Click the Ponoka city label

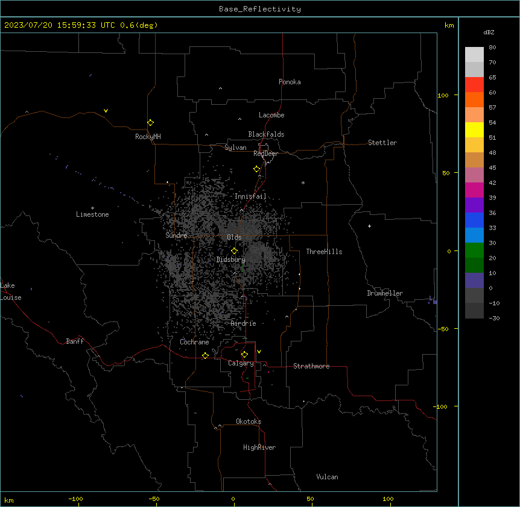290,82
